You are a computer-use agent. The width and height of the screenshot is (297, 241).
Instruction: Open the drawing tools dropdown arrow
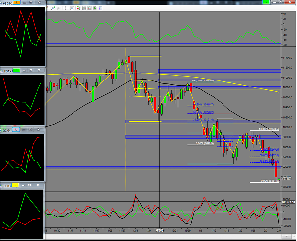click(49, 8)
